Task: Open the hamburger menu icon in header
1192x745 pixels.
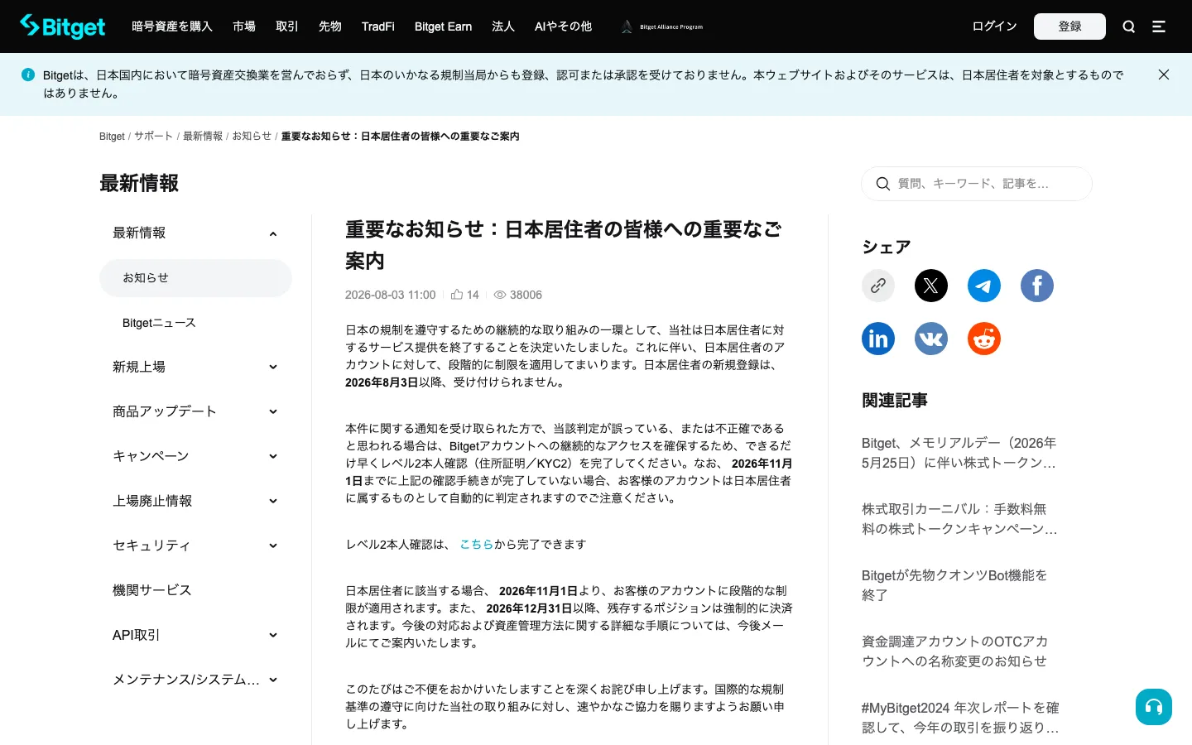Action: pyautogui.click(x=1159, y=26)
